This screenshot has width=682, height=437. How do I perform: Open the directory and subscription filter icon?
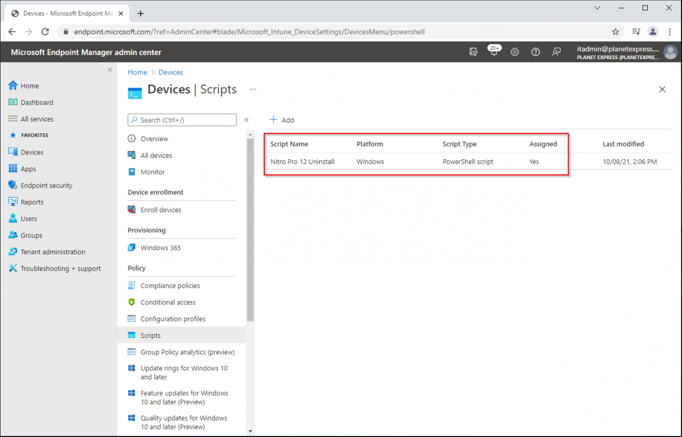tap(473, 52)
